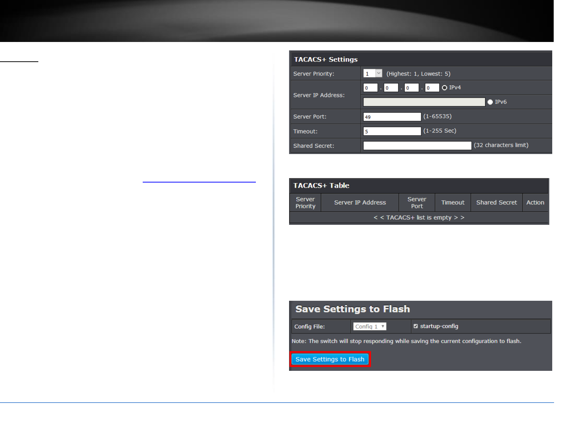The height and width of the screenshot is (438, 565).
Task: Click the "Server Priority:" settings label
Action: tap(314, 74)
